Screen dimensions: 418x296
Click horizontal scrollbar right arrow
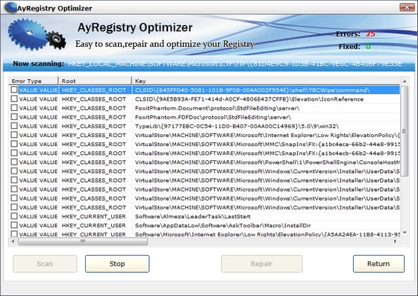396,241
